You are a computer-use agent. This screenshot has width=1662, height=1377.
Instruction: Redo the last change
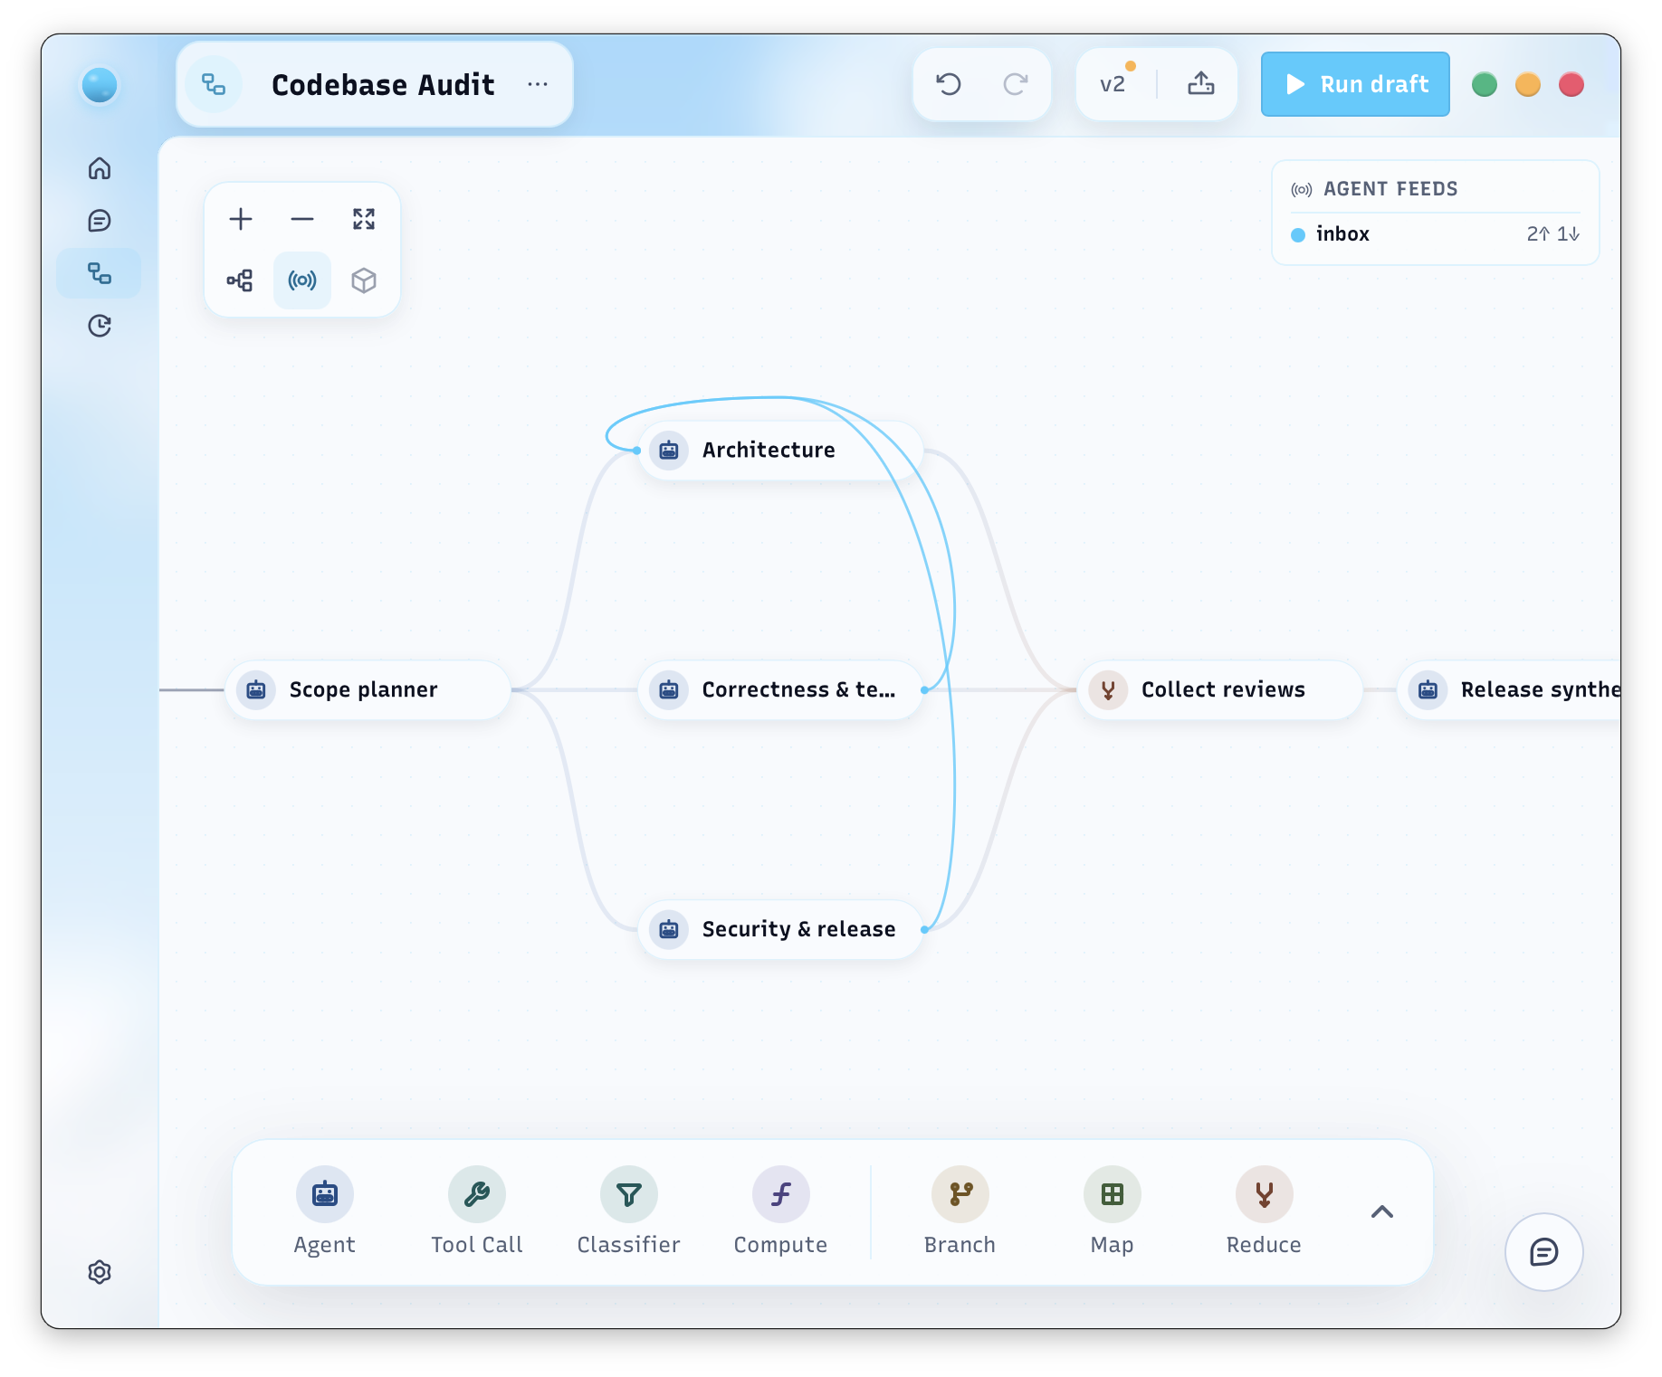click(x=1016, y=84)
